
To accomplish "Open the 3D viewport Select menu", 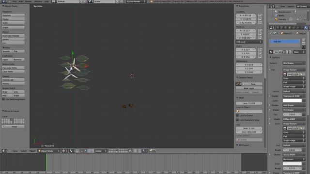I will click(24, 151).
